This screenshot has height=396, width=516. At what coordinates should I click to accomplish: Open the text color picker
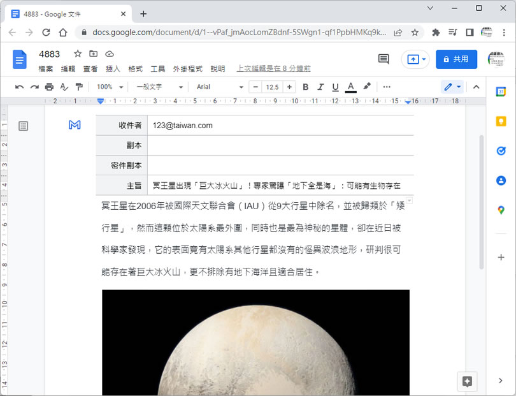click(350, 87)
